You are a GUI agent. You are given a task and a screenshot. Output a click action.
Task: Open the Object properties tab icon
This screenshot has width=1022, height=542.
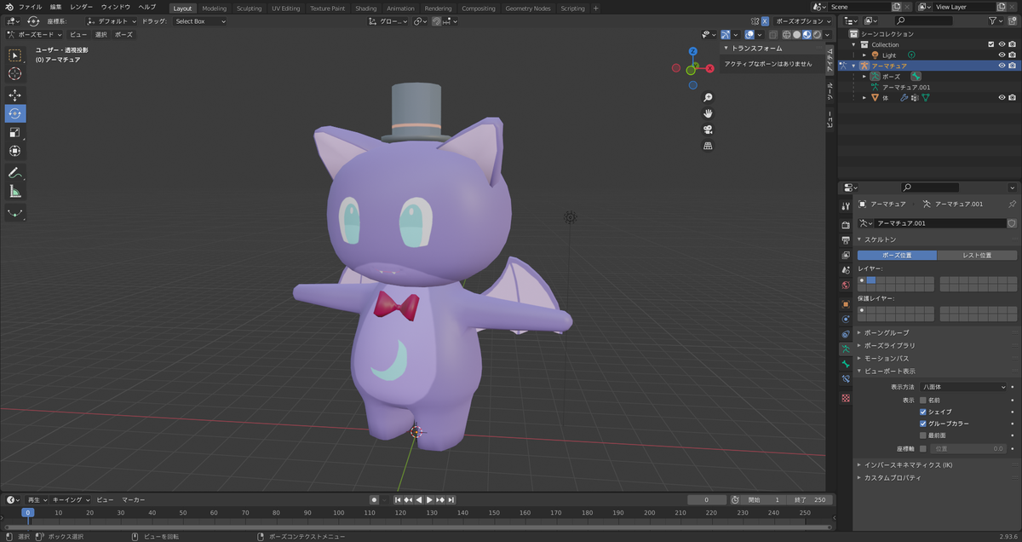click(x=846, y=304)
